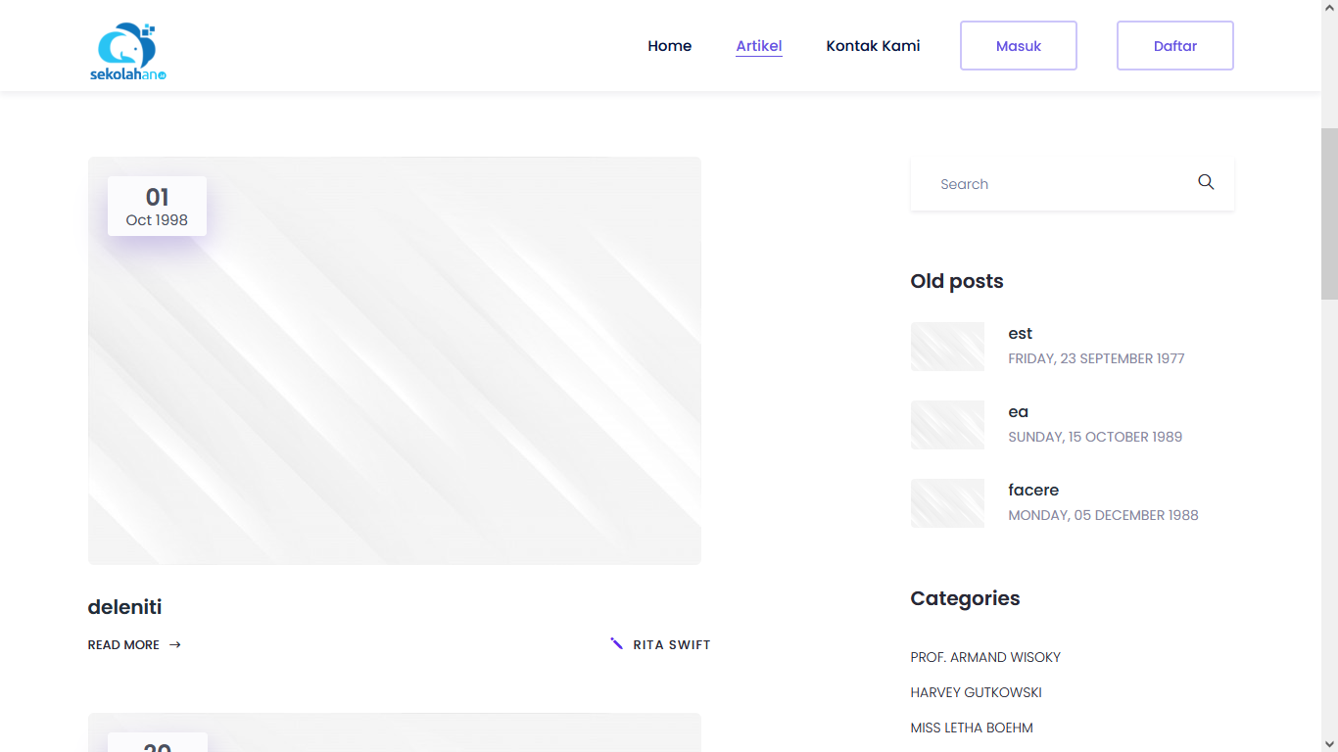The width and height of the screenshot is (1338, 752).
Task: Open the old post titled ea
Action: pos(1018,412)
